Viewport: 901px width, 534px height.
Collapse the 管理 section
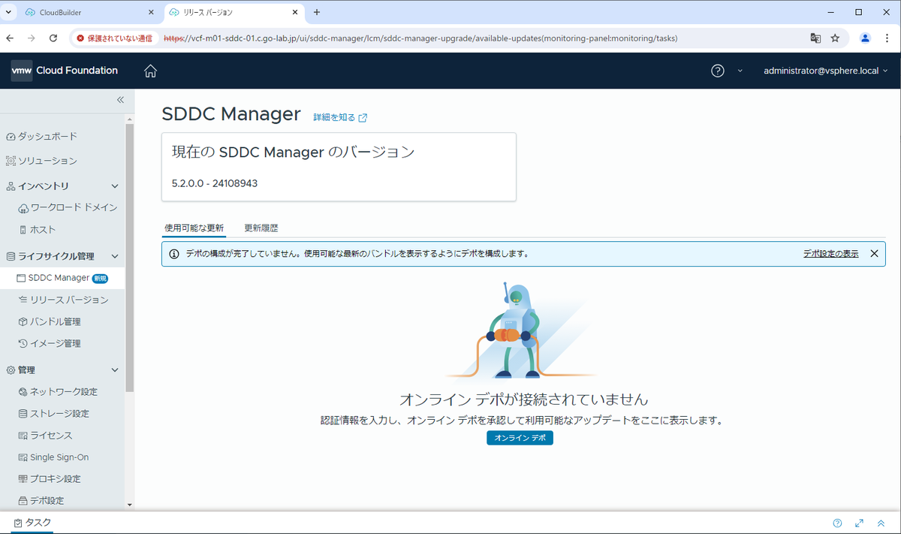(x=115, y=370)
